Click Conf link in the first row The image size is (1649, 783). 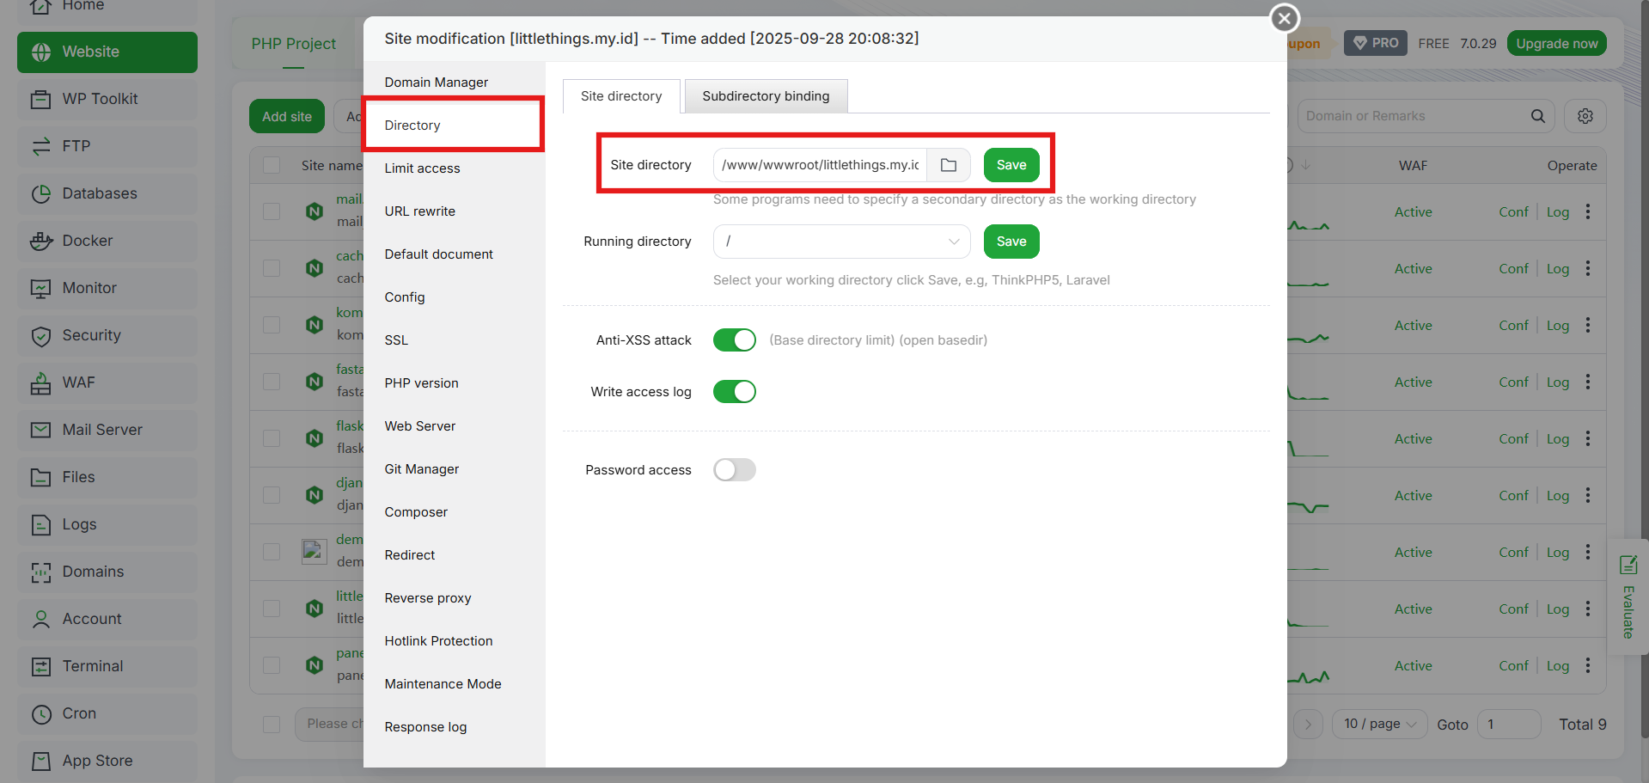click(x=1513, y=211)
